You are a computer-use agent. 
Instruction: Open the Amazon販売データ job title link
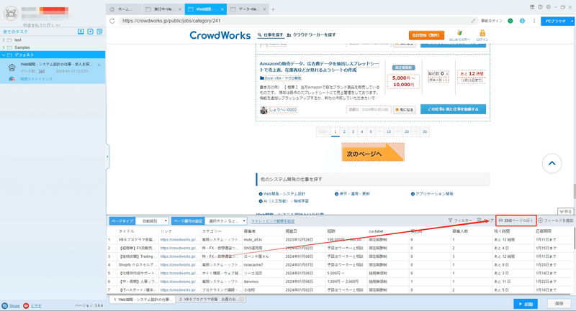(x=319, y=67)
